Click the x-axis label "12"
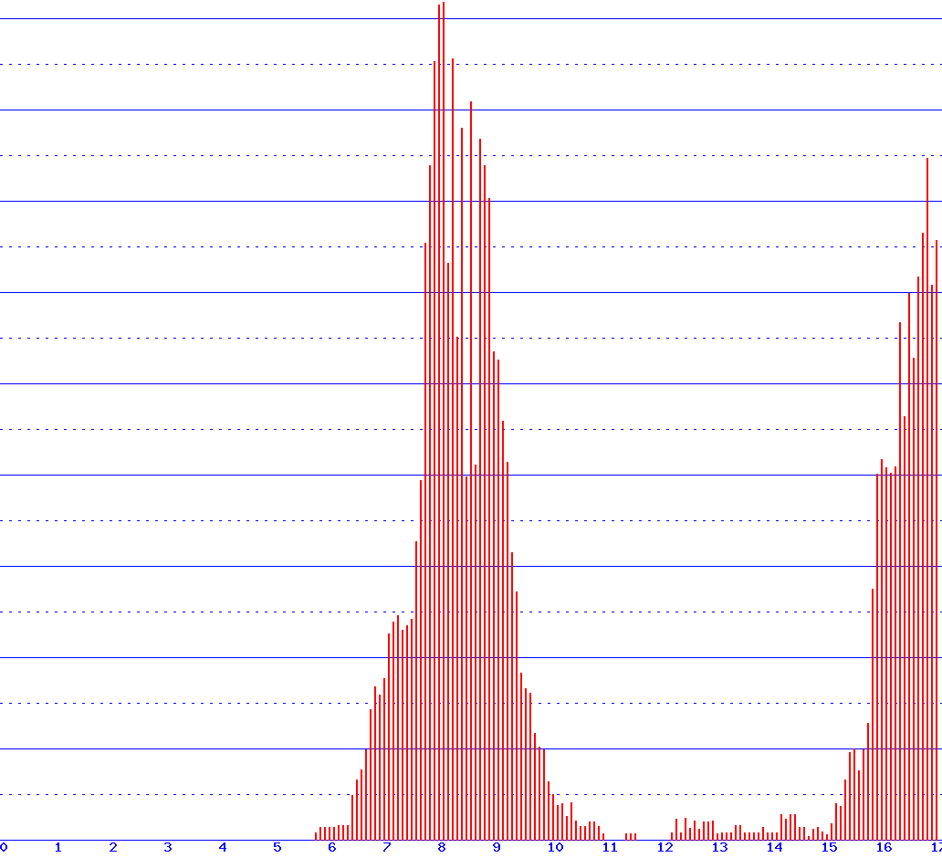The width and height of the screenshot is (942, 858). click(665, 848)
